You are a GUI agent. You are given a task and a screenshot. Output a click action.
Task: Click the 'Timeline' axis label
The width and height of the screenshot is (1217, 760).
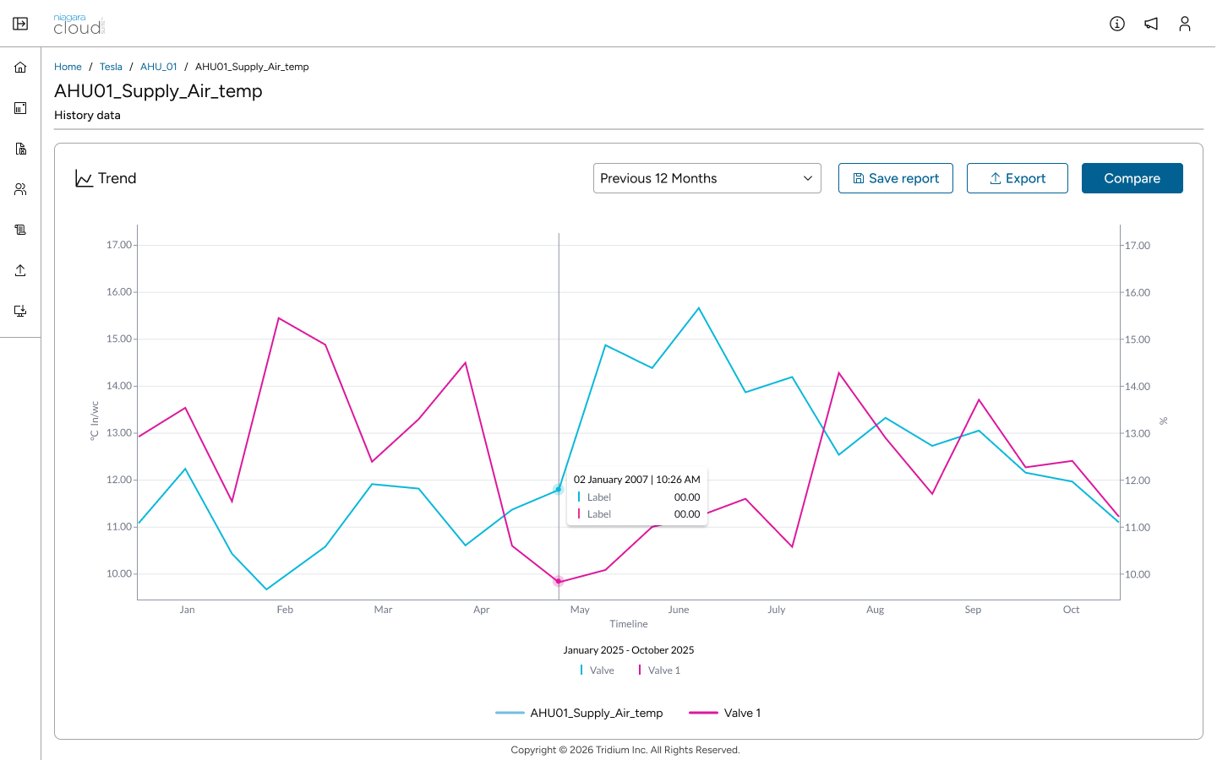click(629, 624)
